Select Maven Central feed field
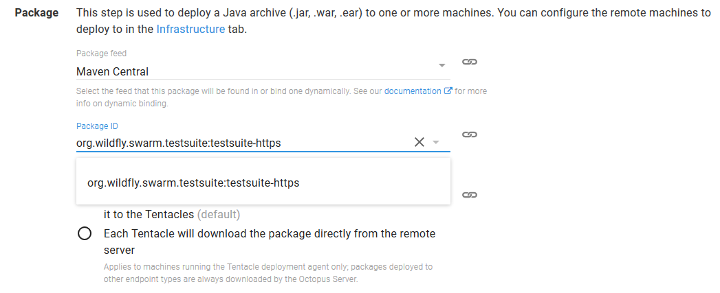720x293 pixels. click(263, 71)
